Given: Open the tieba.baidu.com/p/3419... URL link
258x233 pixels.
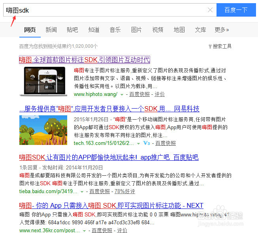Looking at the screenshot, I should [x=48, y=191].
